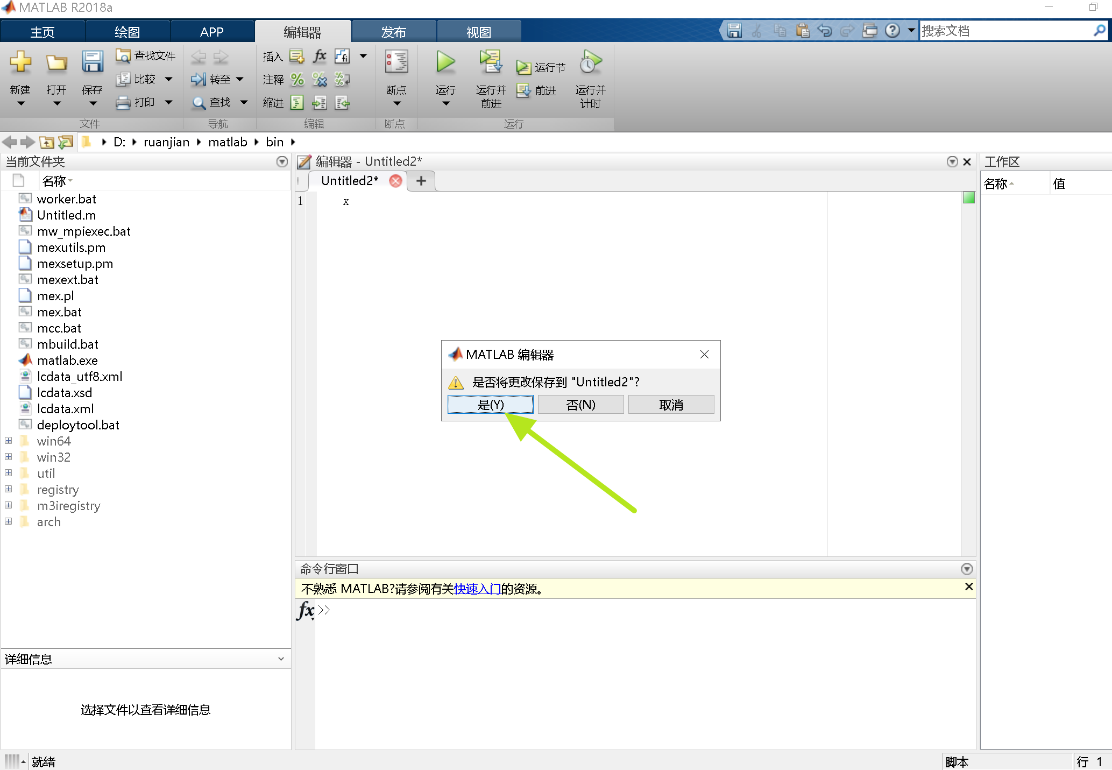This screenshot has height=770, width=1112.
Task: Open the Getting Started (快速入门) link
Action: coord(477,589)
